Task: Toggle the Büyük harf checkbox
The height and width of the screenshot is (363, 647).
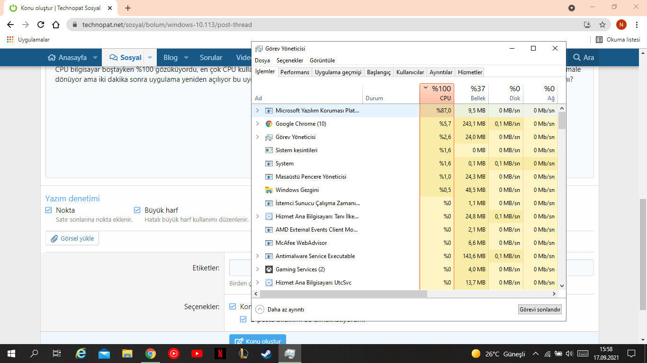Action: pyautogui.click(x=137, y=210)
